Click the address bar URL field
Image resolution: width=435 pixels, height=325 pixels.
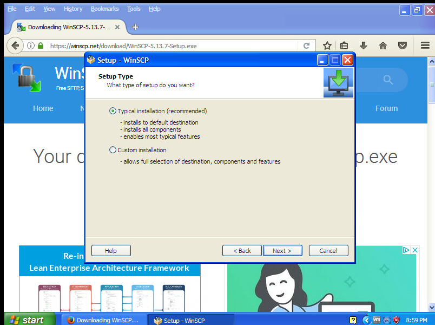click(x=172, y=46)
